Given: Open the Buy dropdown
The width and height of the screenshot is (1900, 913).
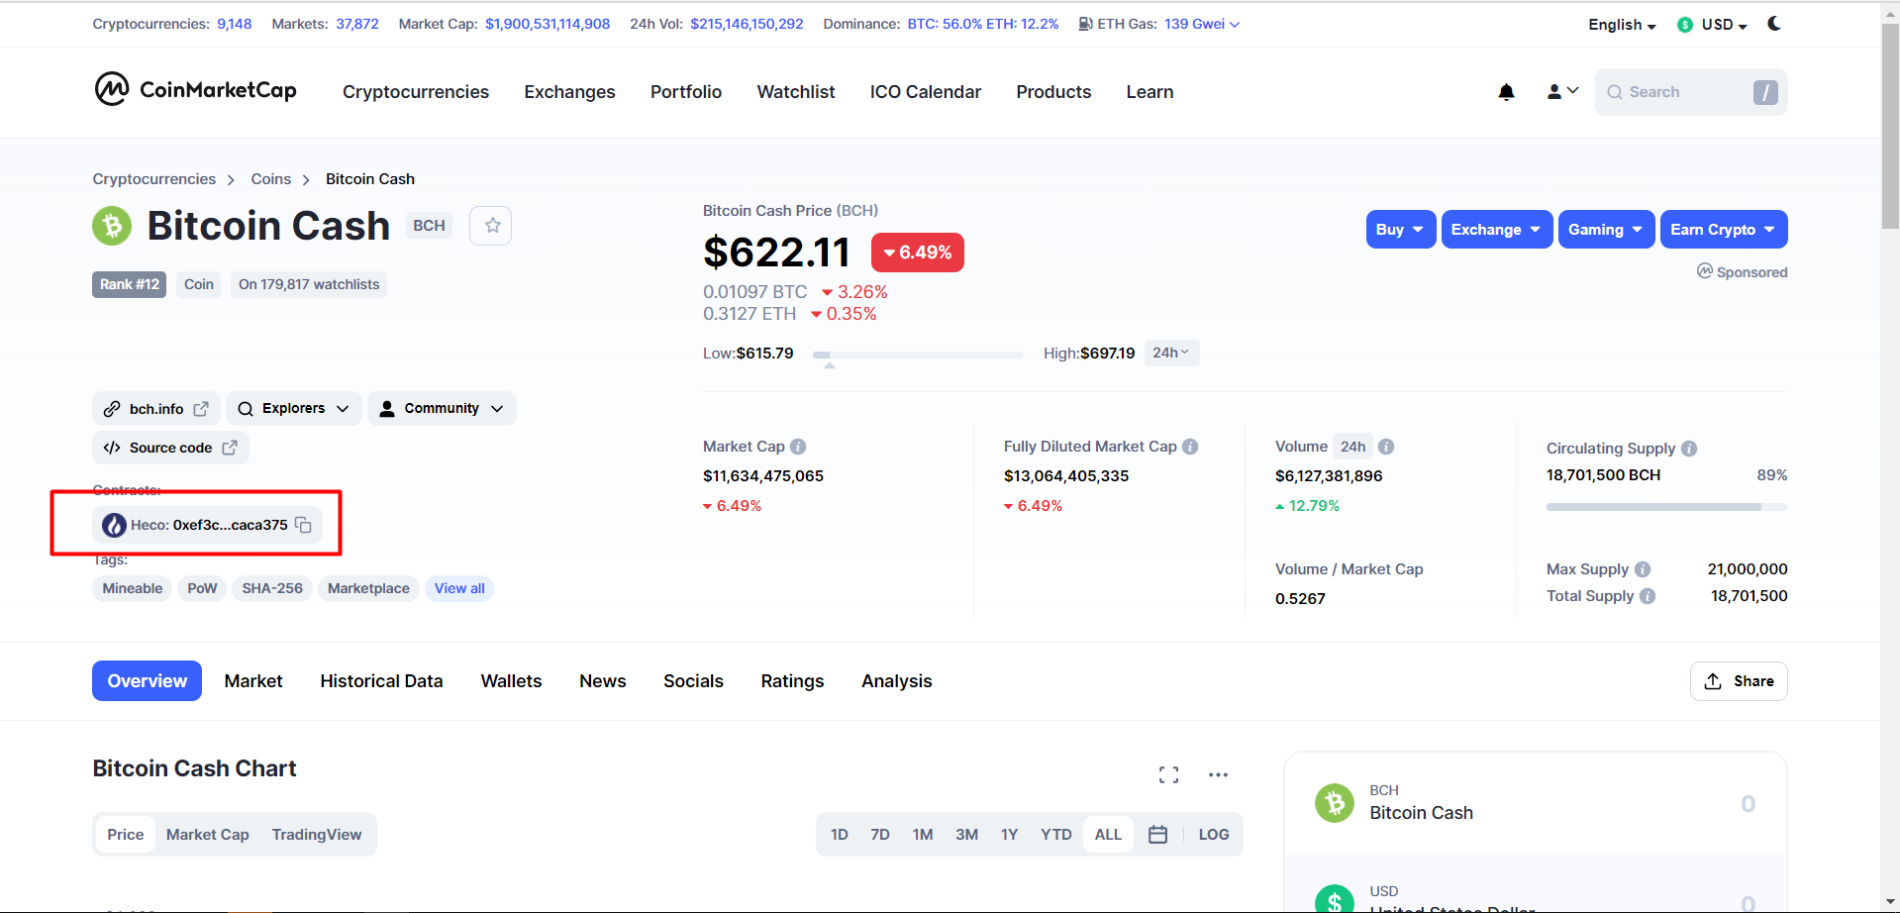Looking at the screenshot, I should click(x=1401, y=230).
